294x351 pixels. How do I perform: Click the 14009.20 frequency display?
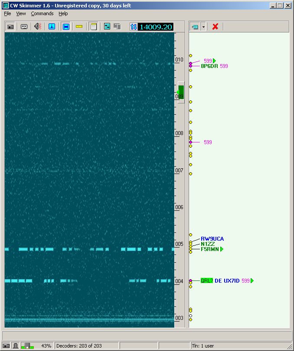[x=156, y=27]
